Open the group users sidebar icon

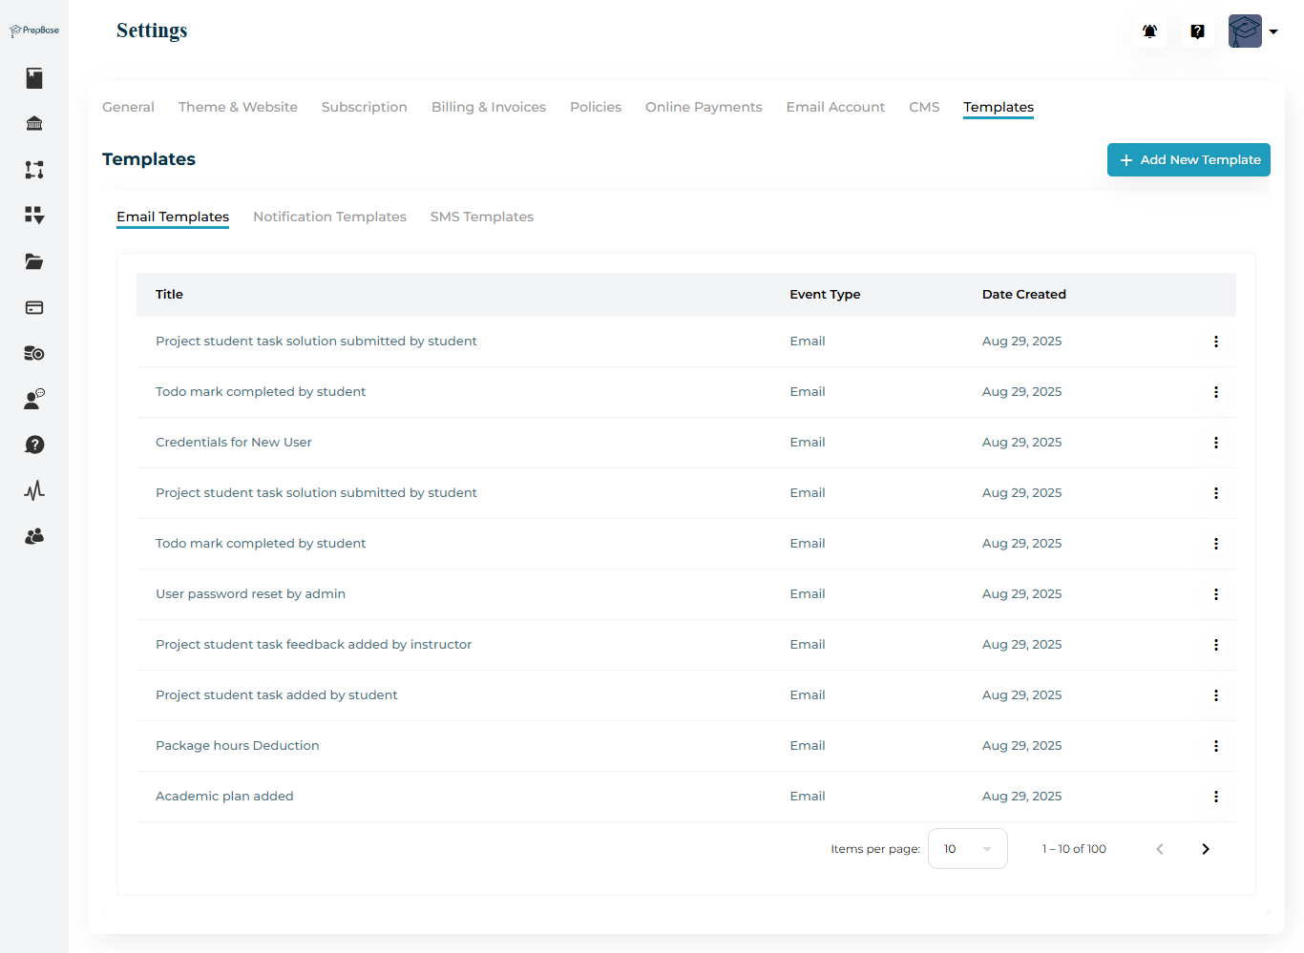coord(34,536)
